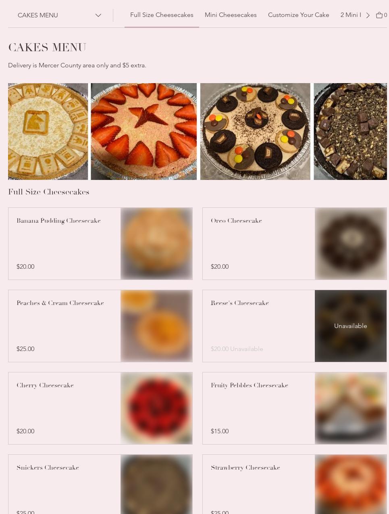Open the Banana Pudding Cheesecake item

(x=100, y=244)
